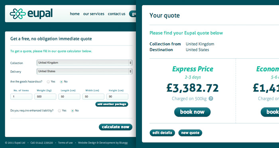Open the help icon beside Charged on 500kg
This screenshot has height=148, width=279.
pos(211,99)
